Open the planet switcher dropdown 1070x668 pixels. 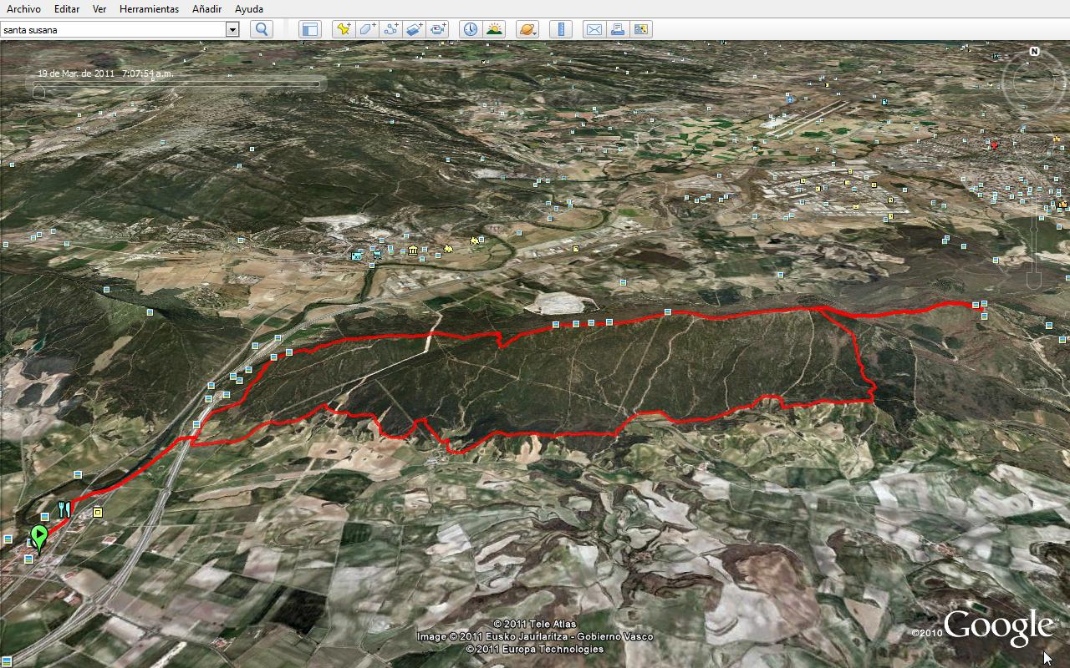pos(527,29)
